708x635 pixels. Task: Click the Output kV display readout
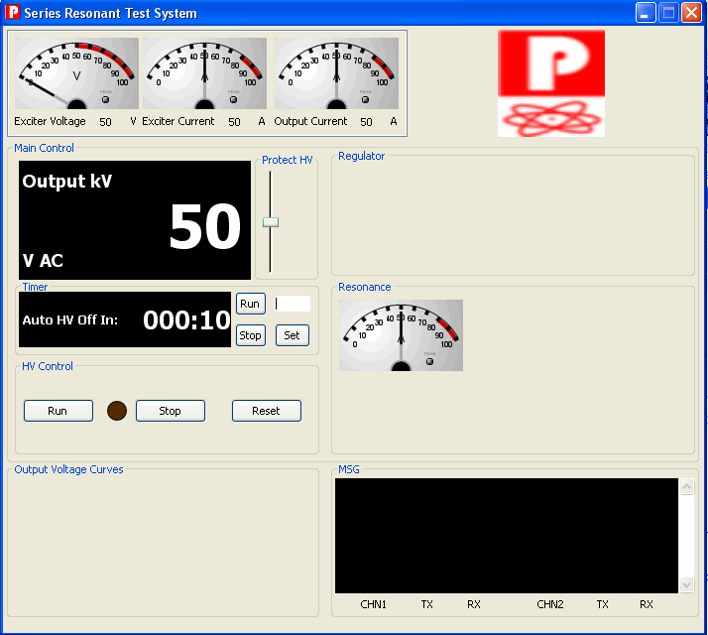tap(135, 220)
